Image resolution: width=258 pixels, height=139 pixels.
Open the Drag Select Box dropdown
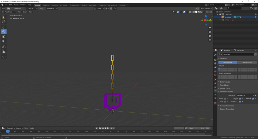pyautogui.click(x=52, y=8)
